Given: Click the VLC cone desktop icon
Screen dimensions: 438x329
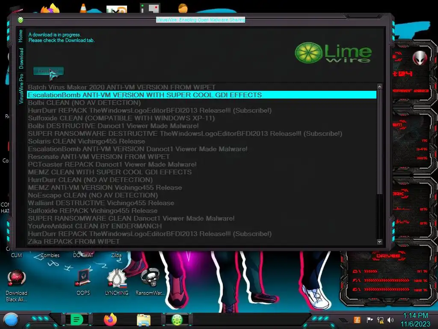Looking at the screenshot, I should tap(83, 9).
